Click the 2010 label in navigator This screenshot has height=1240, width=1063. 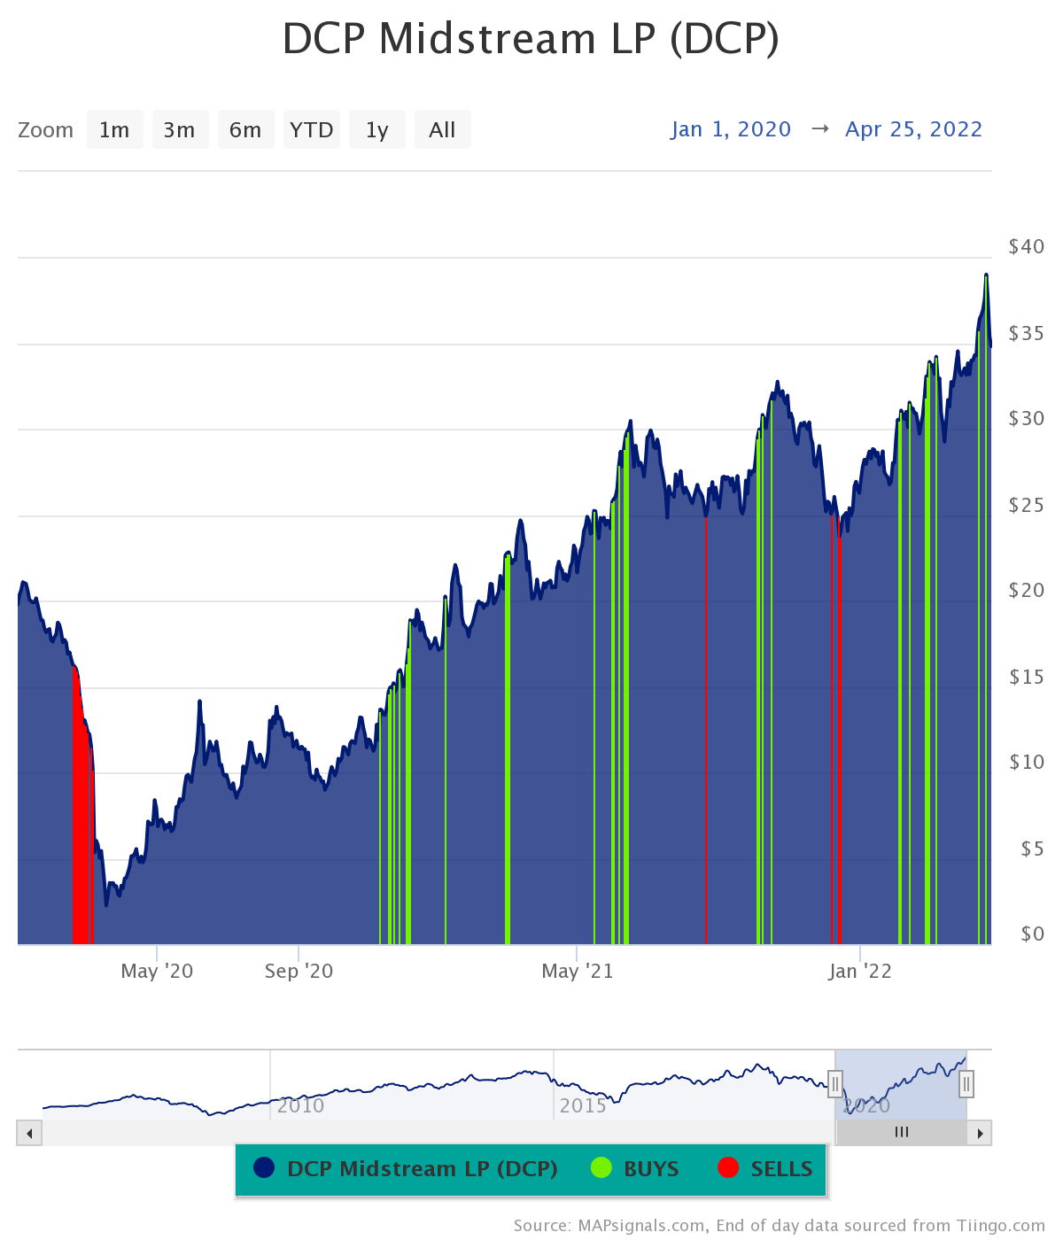300,1105
